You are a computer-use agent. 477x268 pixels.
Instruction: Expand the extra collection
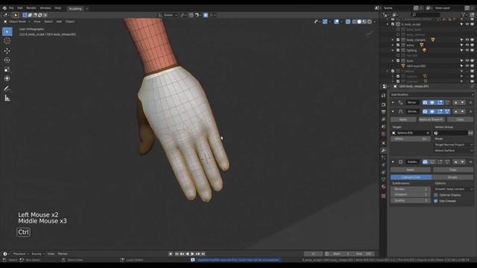coord(393,45)
